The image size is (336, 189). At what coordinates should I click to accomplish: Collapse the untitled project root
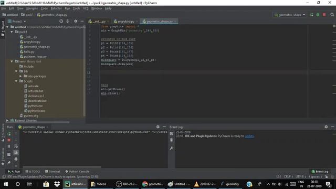[7, 27]
